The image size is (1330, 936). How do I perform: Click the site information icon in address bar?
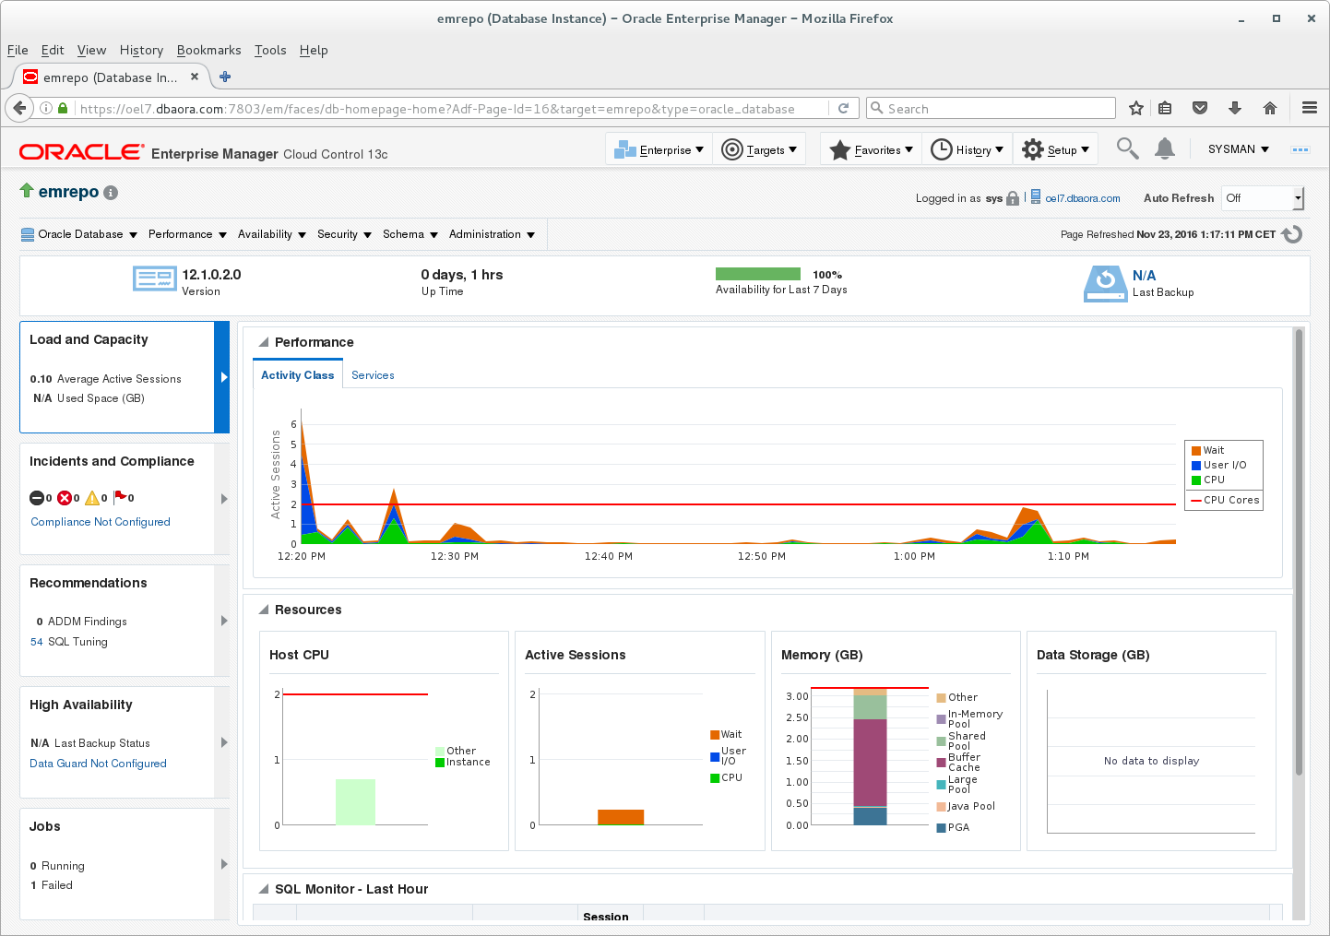click(46, 108)
